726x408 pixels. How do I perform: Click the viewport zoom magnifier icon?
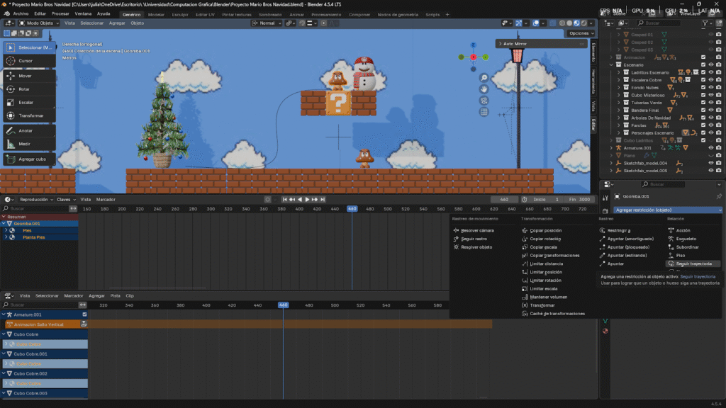pos(484,78)
